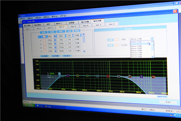
Task: Select EQ node marker 3 on graph
Action: coord(77,76)
